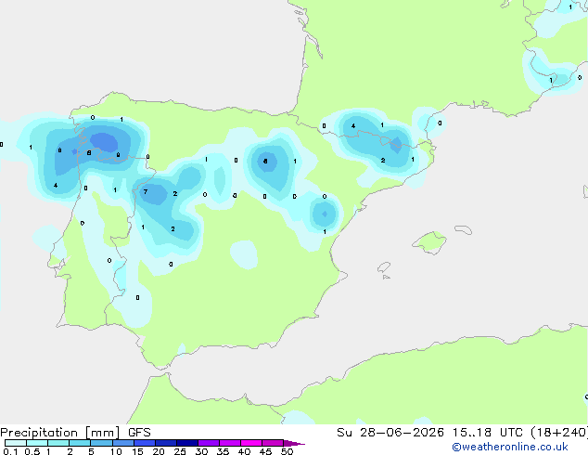Click the above-50 mm legend arrow tip
588x455 pixels.
(294, 443)
